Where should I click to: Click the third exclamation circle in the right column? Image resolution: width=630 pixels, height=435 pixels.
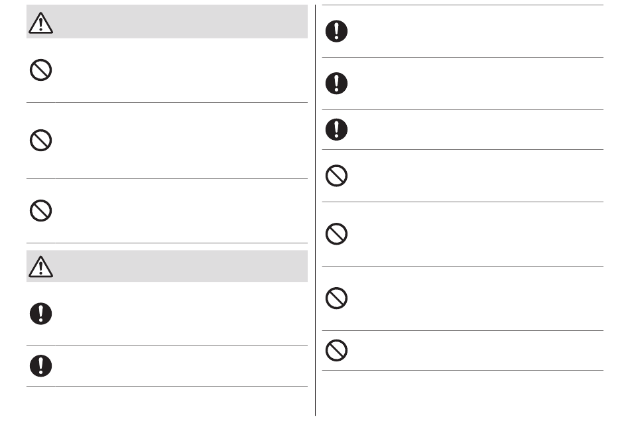tap(336, 129)
